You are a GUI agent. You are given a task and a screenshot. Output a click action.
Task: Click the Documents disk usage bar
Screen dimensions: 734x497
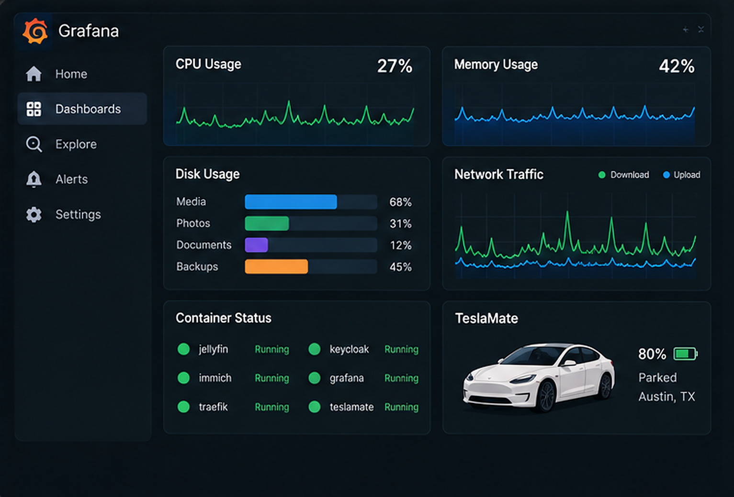tap(311, 245)
